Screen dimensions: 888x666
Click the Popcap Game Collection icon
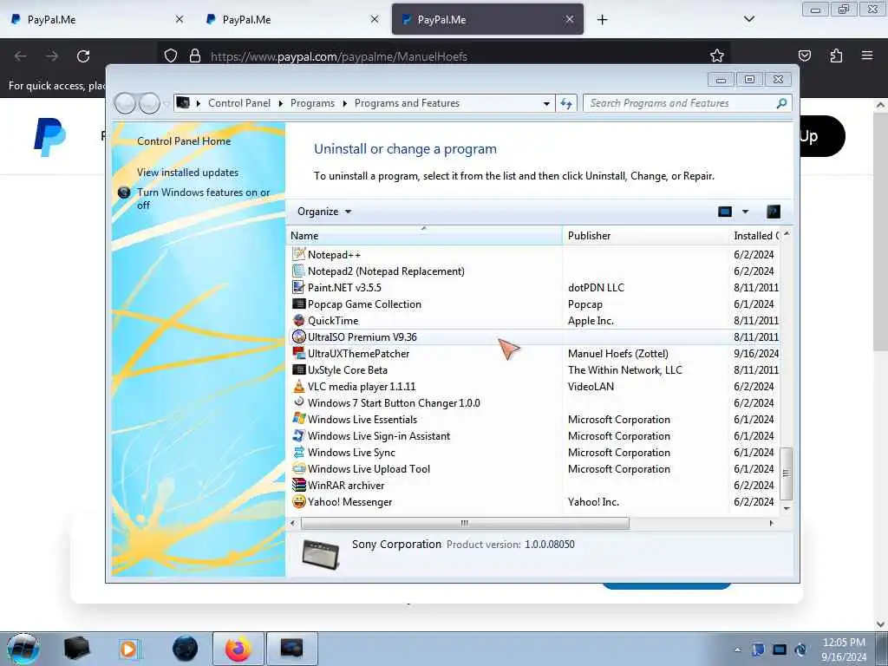pos(298,304)
